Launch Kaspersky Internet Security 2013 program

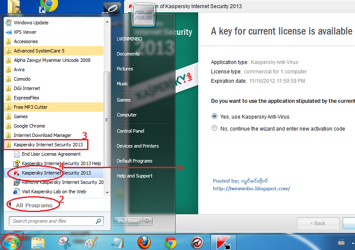coord(54,173)
